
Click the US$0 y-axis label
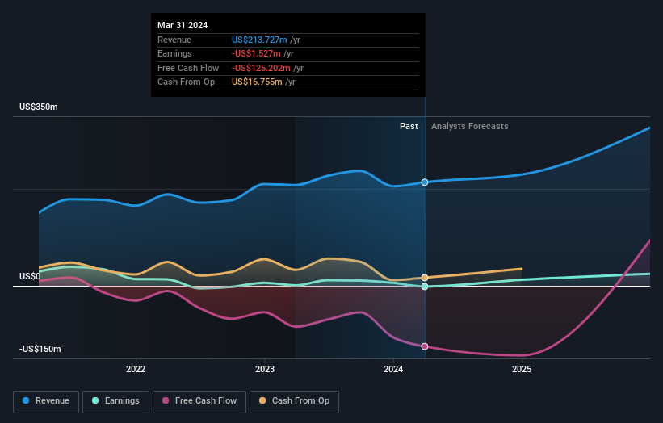(x=30, y=276)
